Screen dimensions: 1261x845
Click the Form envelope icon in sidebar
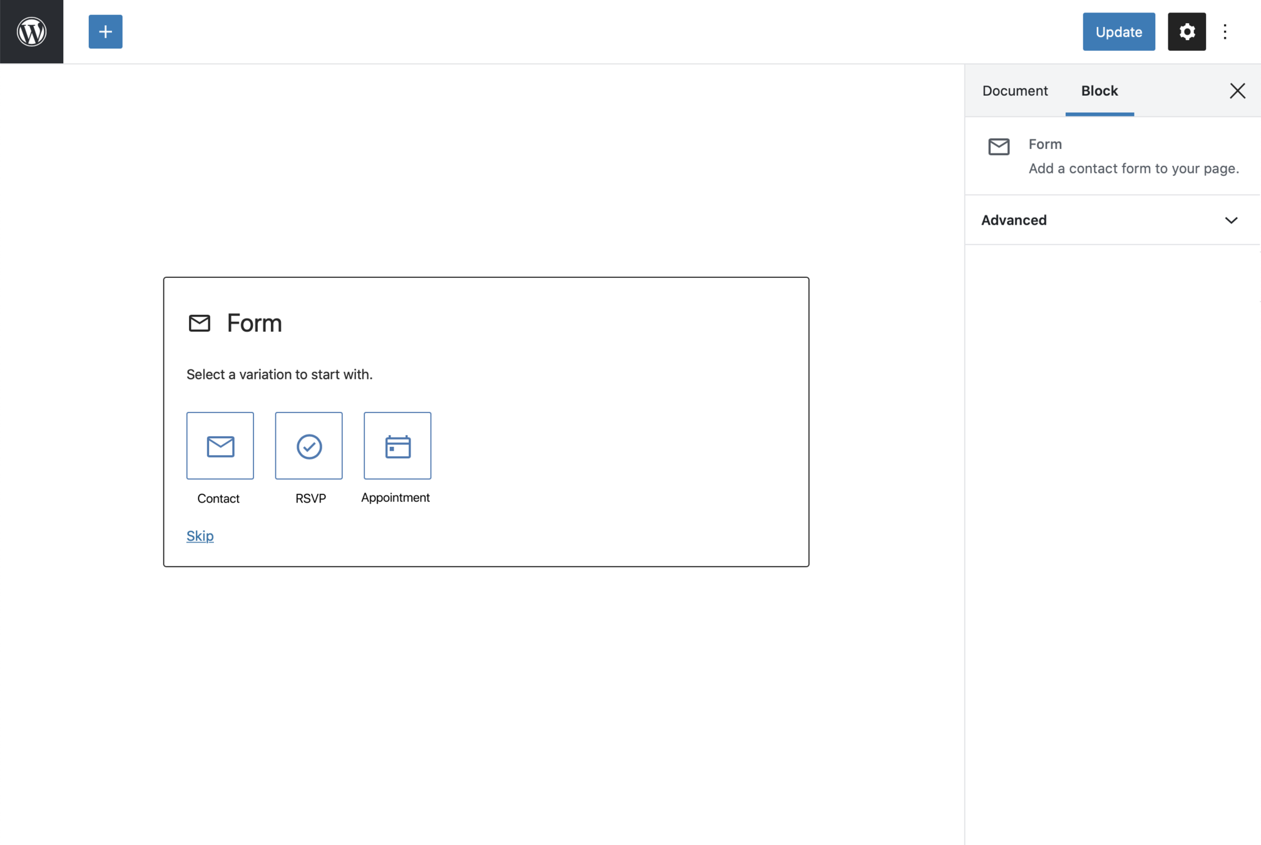(x=999, y=146)
